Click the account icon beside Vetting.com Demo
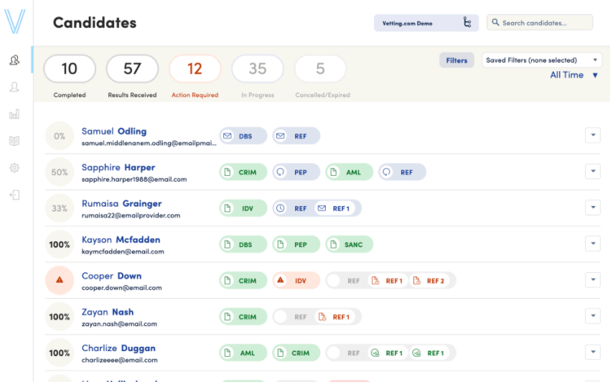The height and width of the screenshot is (382, 610). 467,23
